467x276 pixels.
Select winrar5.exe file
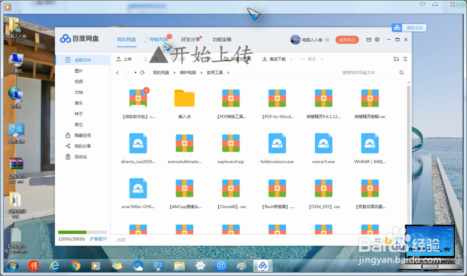point(323,143)
